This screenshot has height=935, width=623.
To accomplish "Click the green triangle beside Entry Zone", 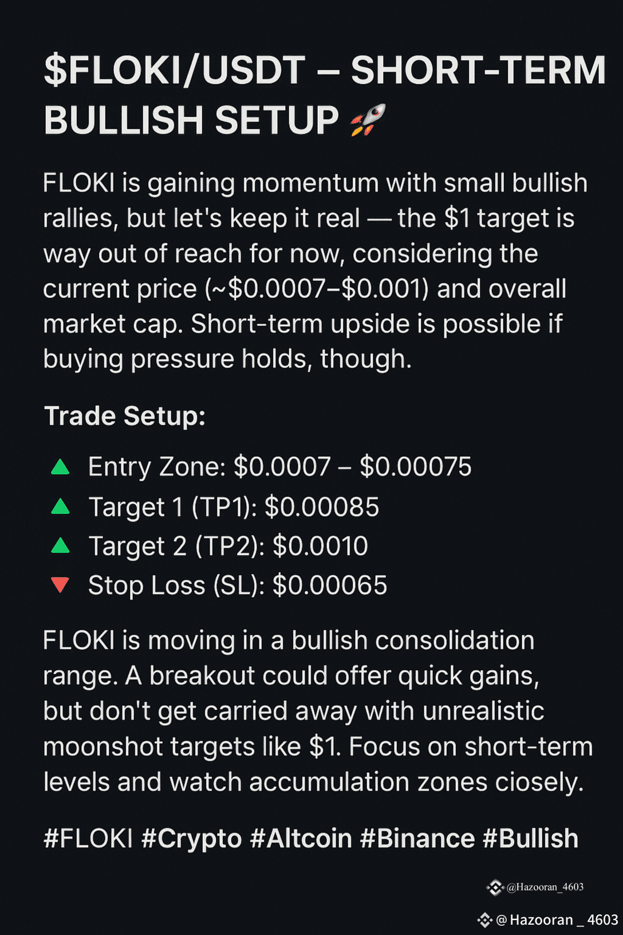I will (60, 467).
